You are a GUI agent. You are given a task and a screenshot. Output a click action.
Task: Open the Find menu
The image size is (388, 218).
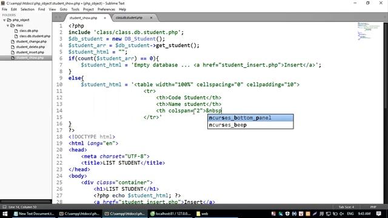[42, 10]
